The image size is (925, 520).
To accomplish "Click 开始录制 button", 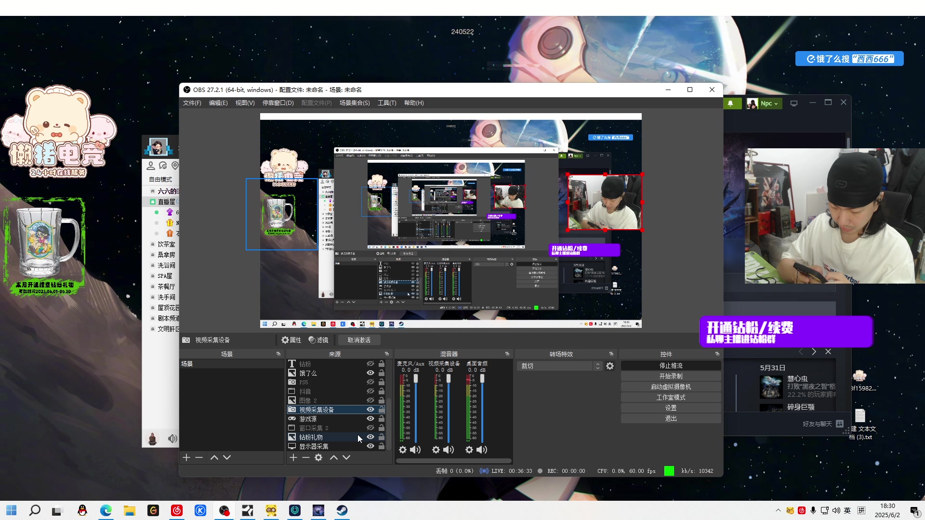I will (x=671, y=377).
